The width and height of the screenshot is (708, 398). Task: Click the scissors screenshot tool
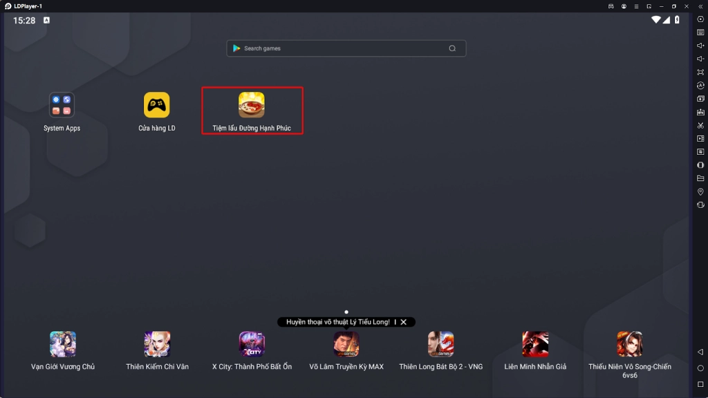(x=700, y=125)
